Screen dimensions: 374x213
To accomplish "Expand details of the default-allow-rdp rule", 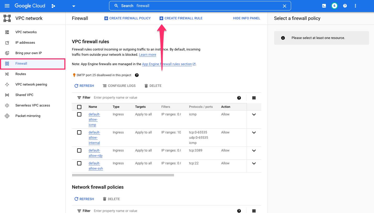I will pyautogui.click(x=254, y=150).
